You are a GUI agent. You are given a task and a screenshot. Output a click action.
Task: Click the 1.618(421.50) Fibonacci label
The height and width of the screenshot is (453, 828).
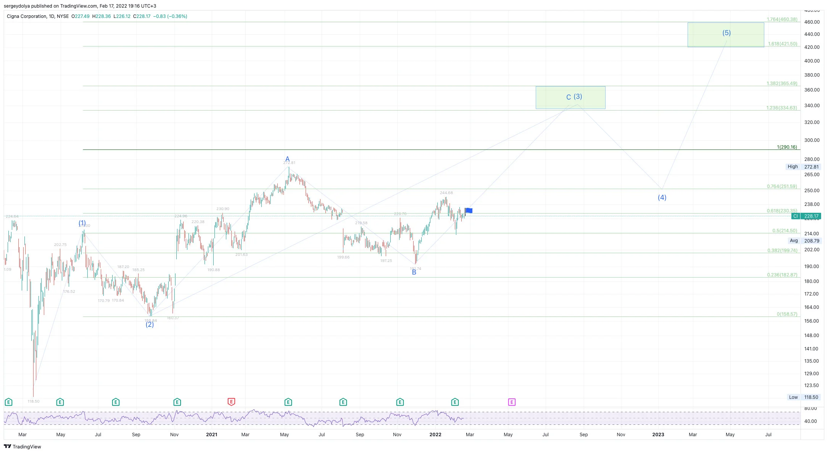[783, 44]
